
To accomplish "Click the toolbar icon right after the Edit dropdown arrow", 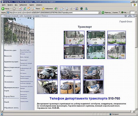I will pyautogui.click(x=77, y=9).
